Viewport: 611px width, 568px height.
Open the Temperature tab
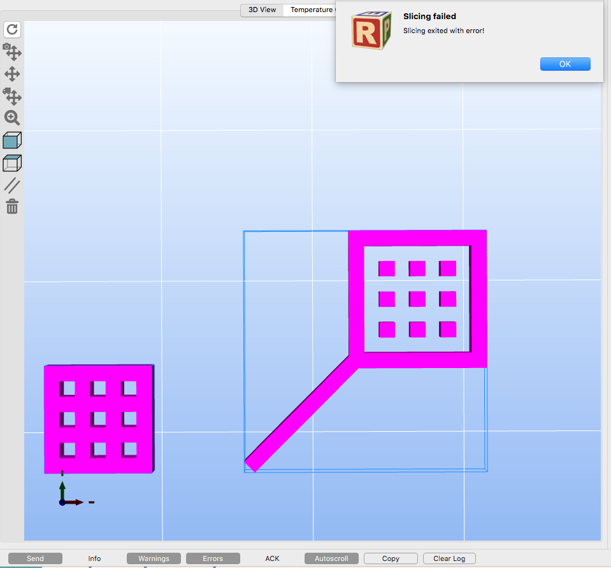click(311, 10)
